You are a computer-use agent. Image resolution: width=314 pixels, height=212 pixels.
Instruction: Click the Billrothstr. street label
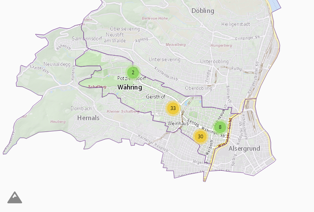(228, 95)
